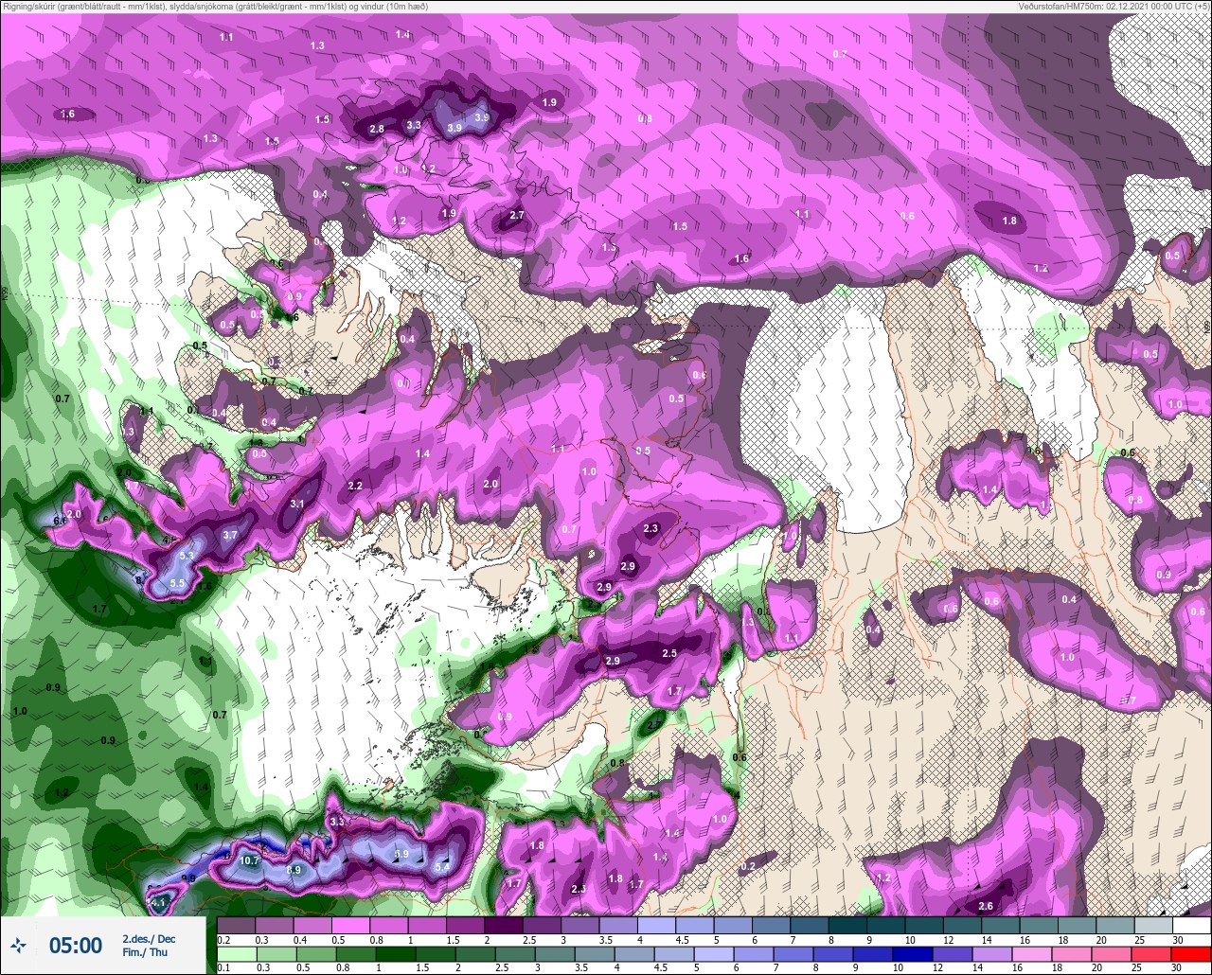Screen dimensions: 1212x975
Task: Click the 05:00 forecast time label
Action: pos(76,946)
